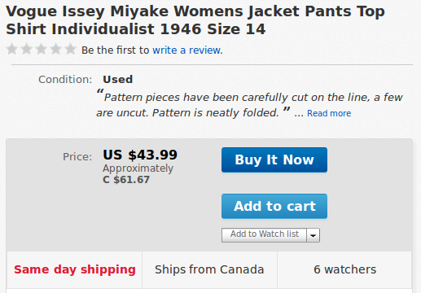Open the write a review link

click(x=186, y=50)
